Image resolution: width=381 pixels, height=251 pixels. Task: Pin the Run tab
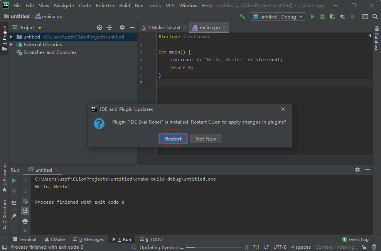(x=14, y=216)
